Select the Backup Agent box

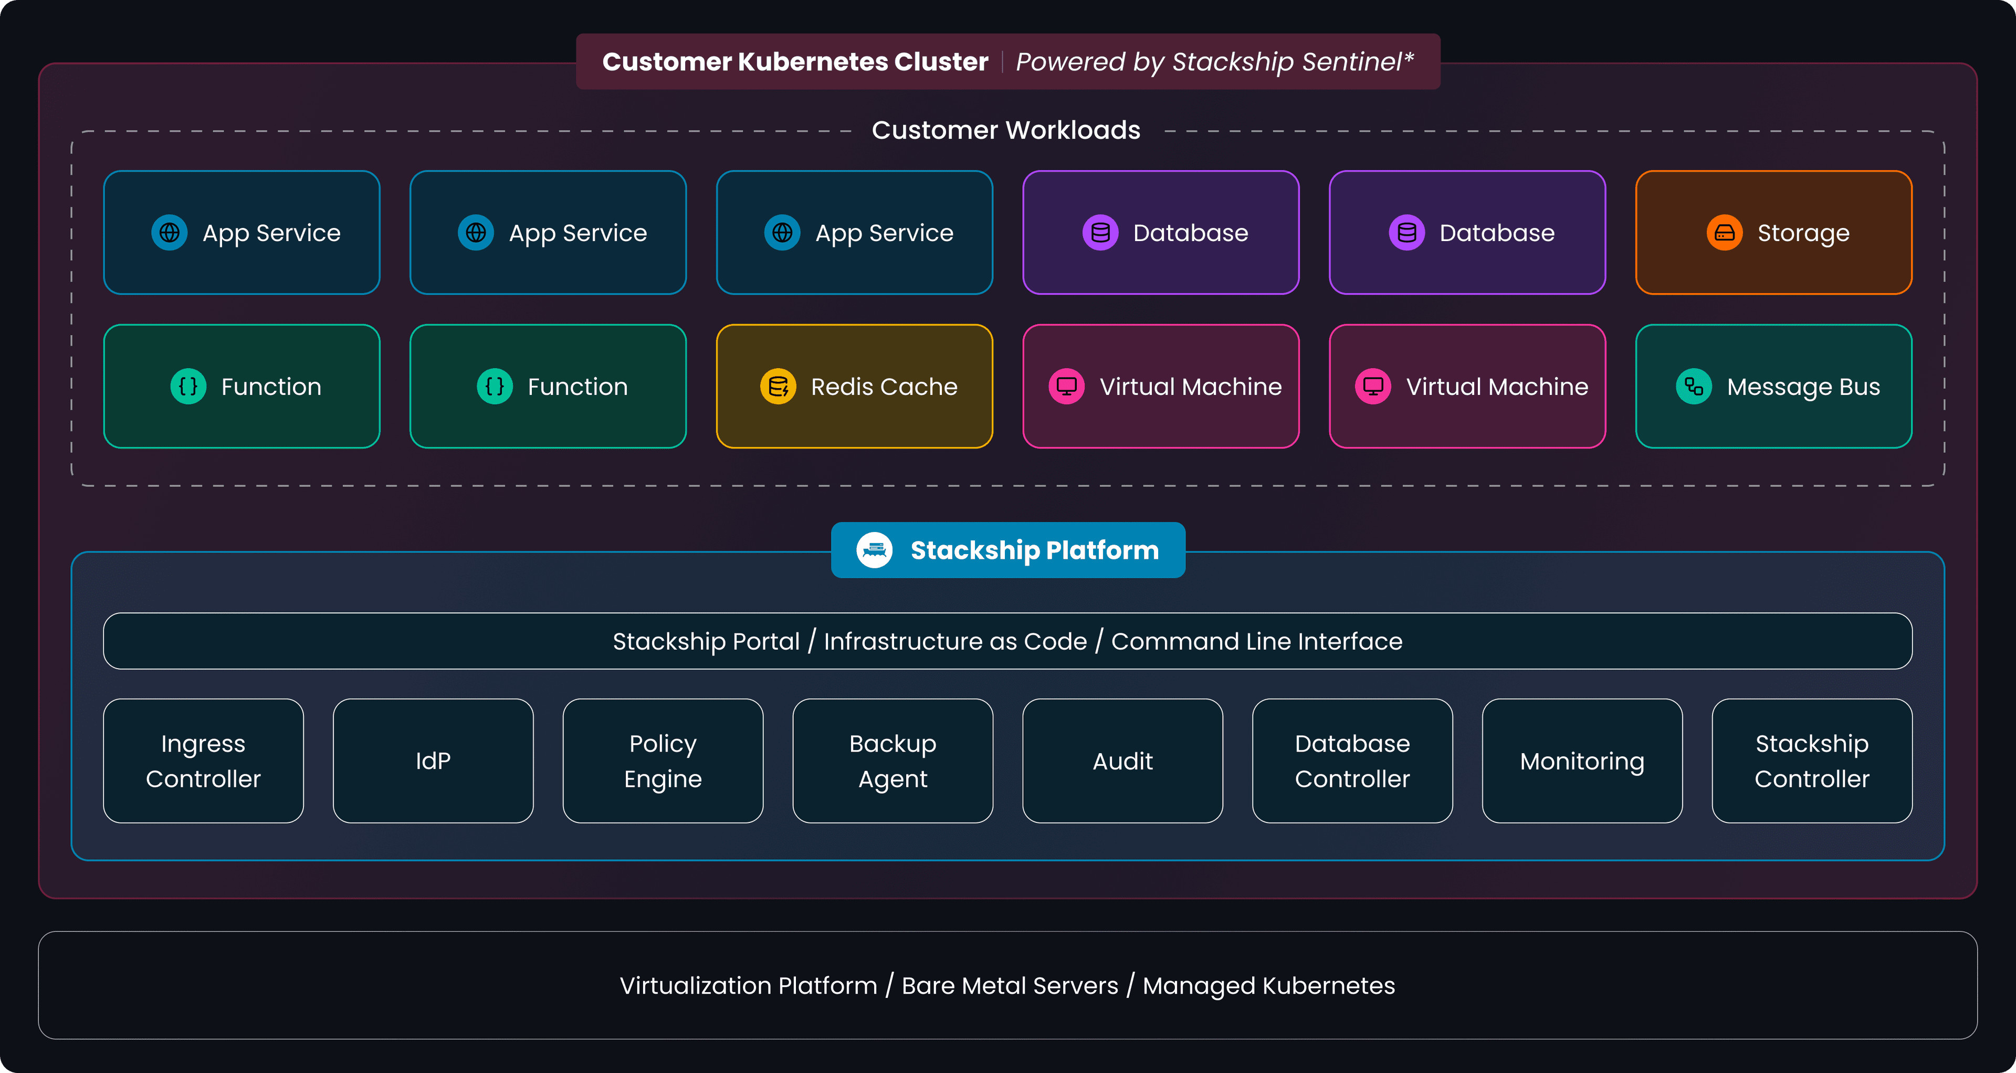pos(892,761)
